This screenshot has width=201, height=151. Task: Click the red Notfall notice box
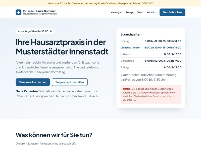[151, 94]
